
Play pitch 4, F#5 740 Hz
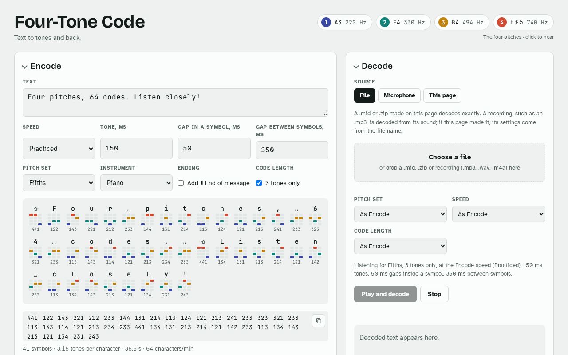click(x=523, y=22)
